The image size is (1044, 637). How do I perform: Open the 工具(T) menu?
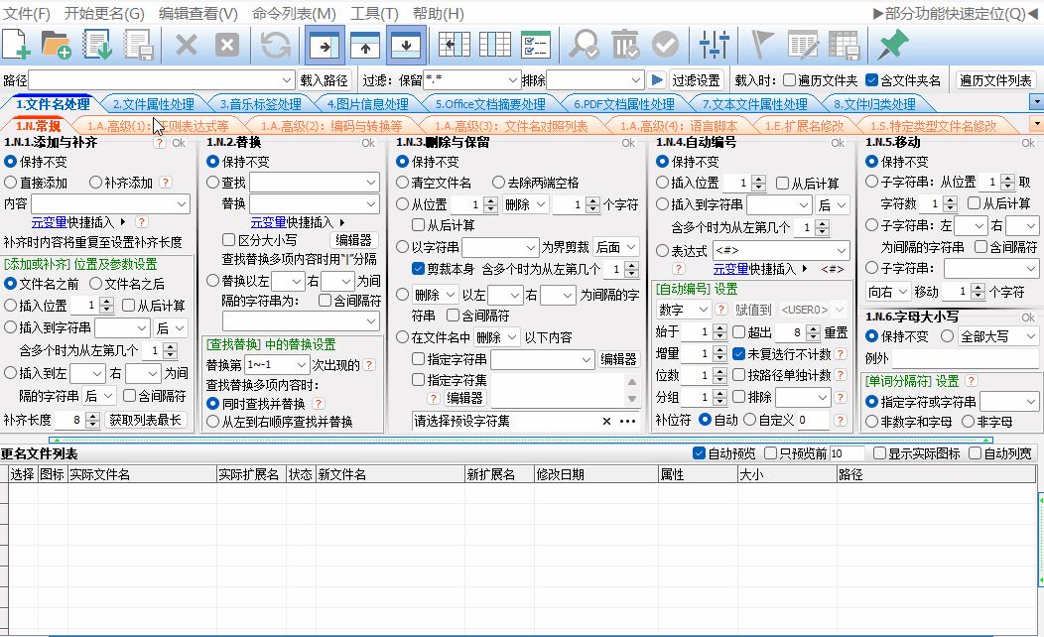pos(374,13)
